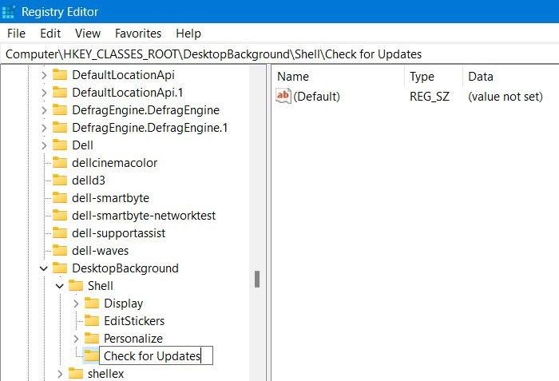The image size is (559, 381).
Task: Click the (Default) string value icon
Action: 283,96
